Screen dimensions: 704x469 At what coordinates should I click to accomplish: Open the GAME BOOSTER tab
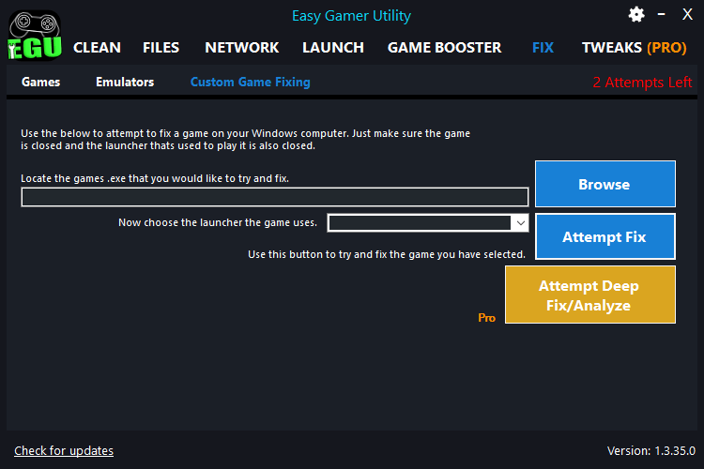(x=445, y=48)
